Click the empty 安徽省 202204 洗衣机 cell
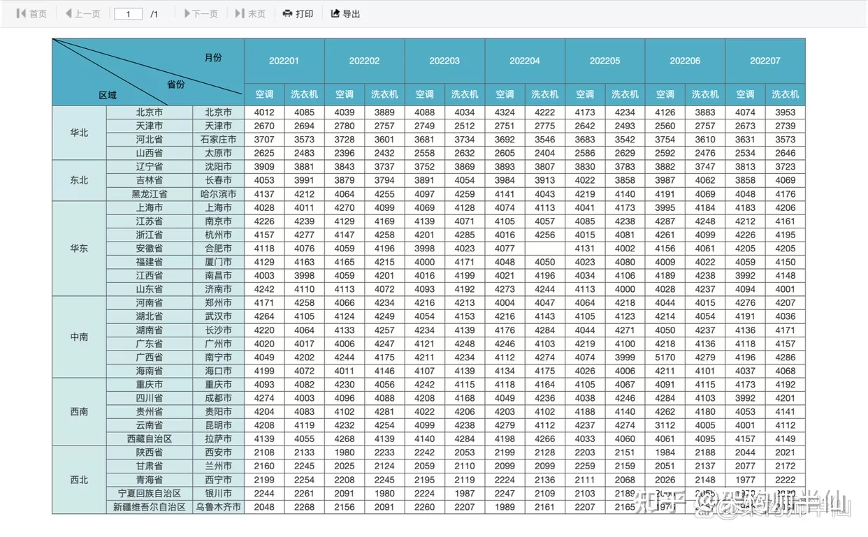 pyautogui.click(x=545, y=249)
